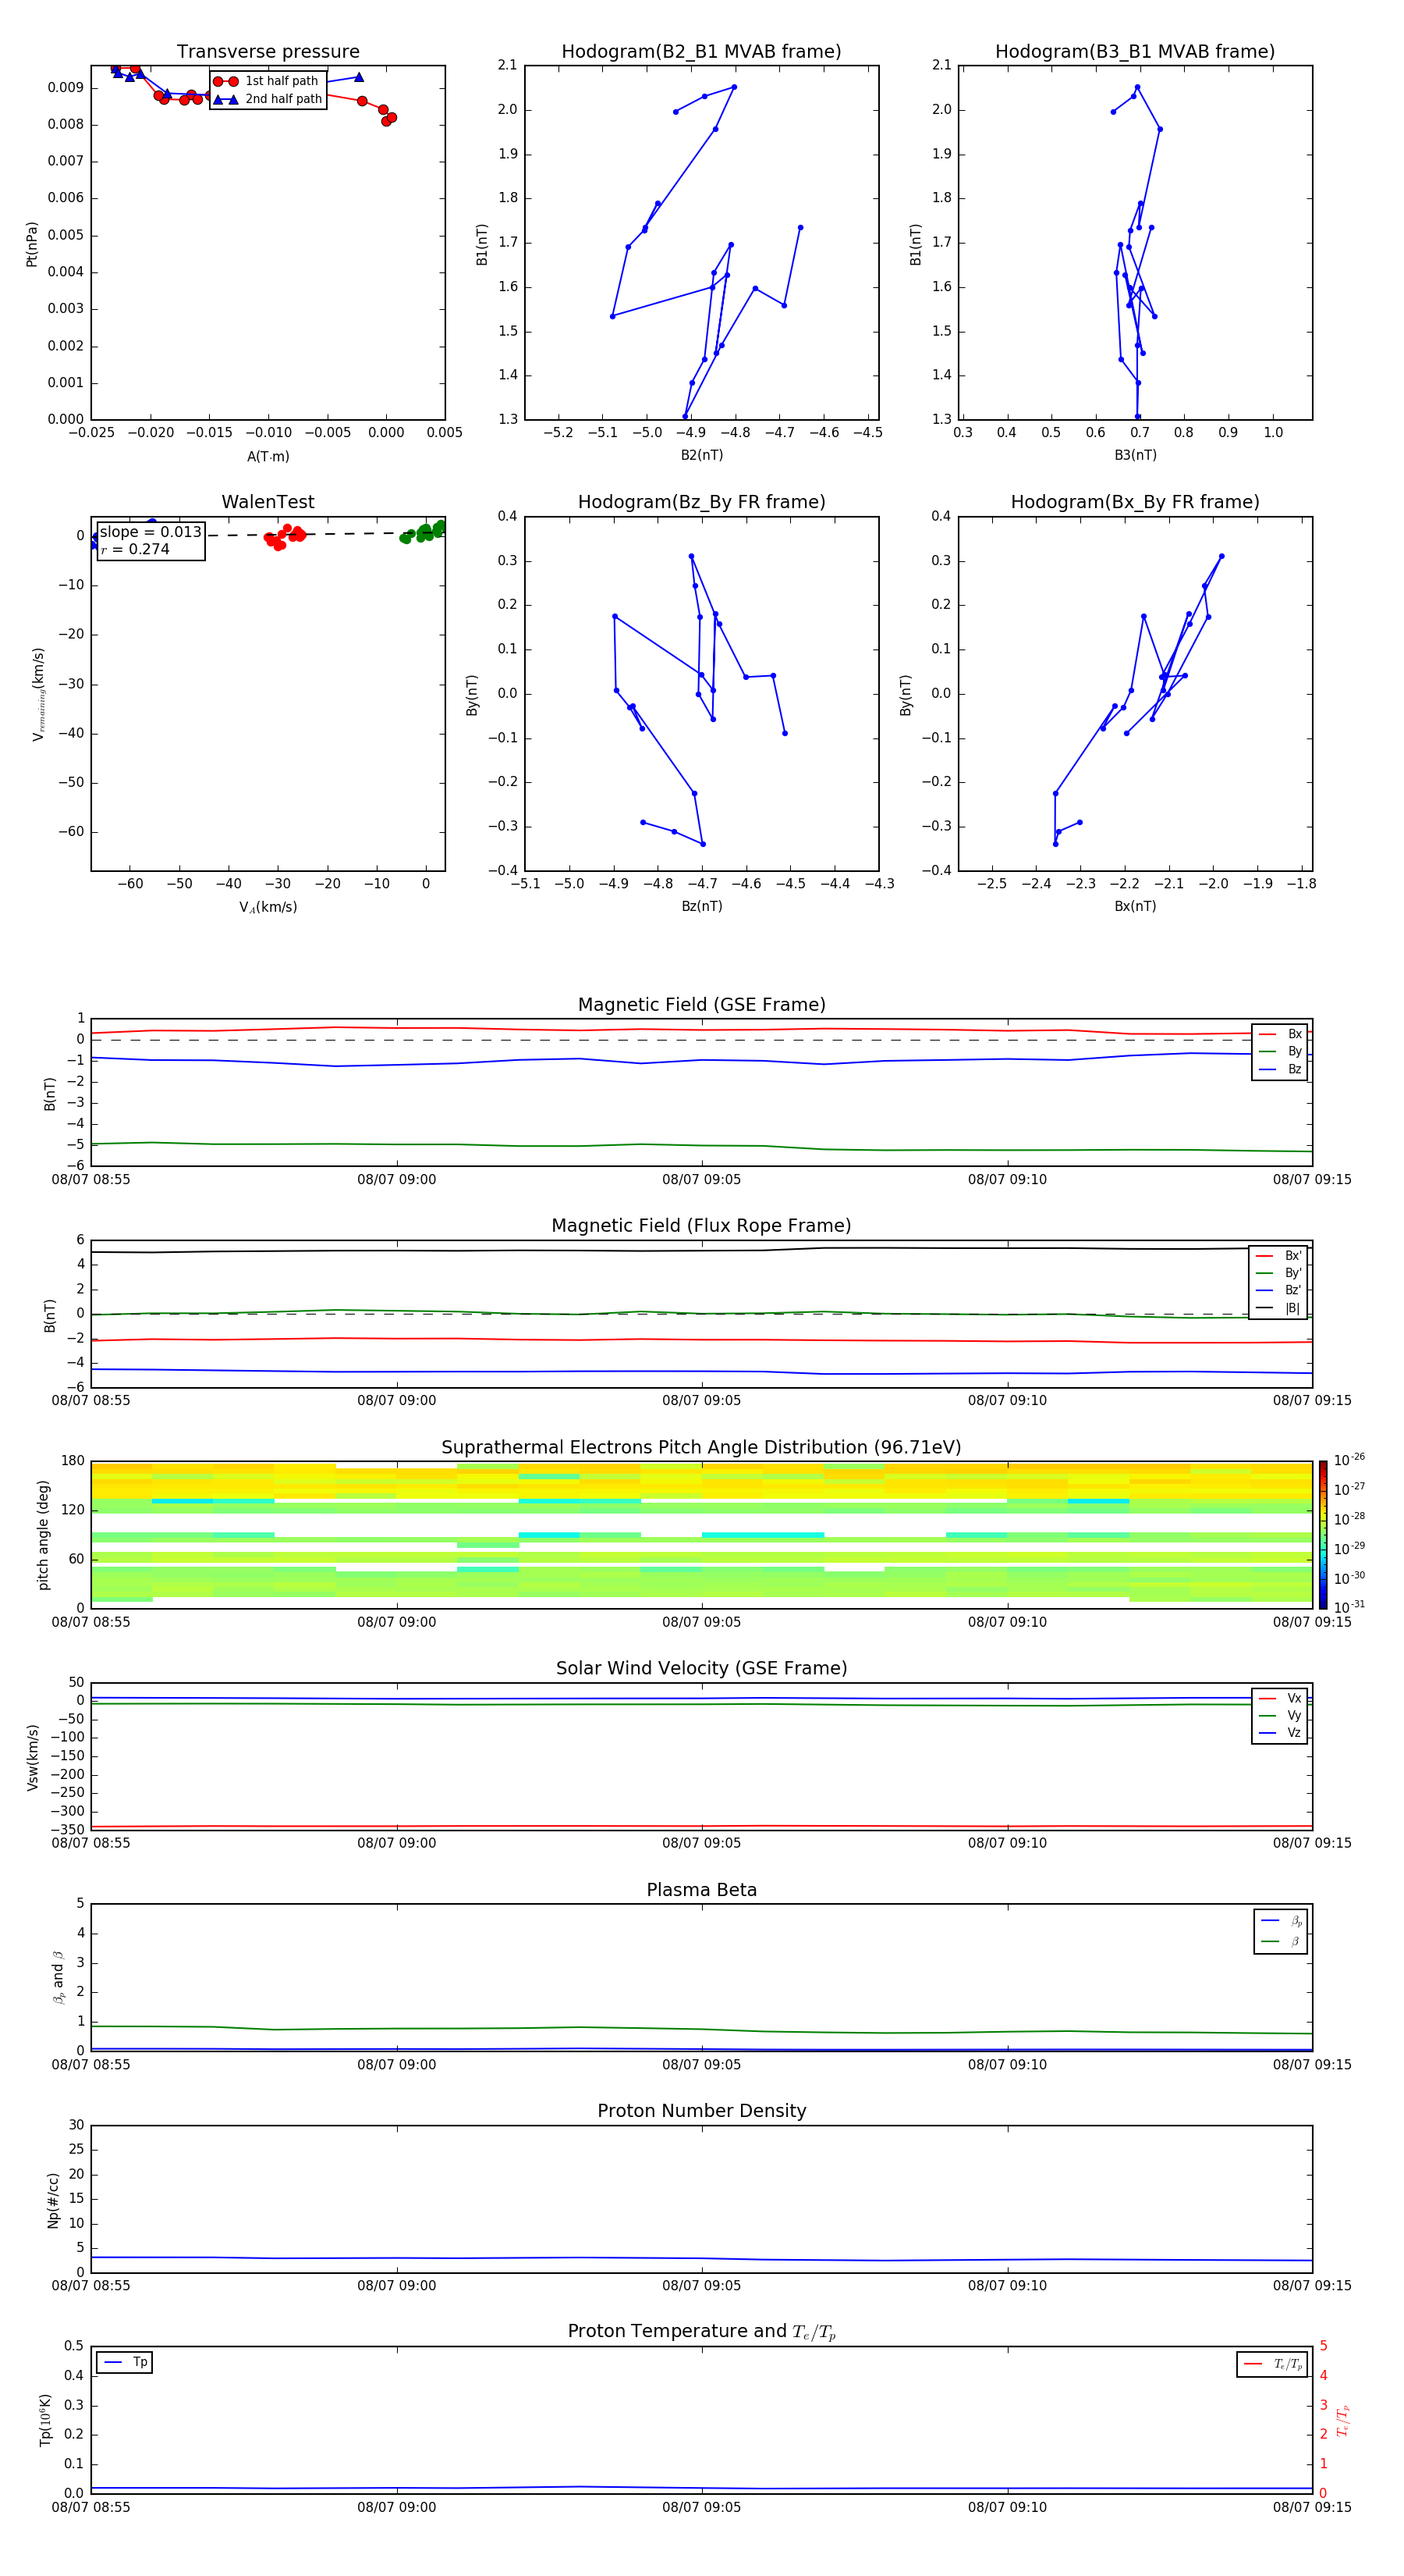This screenshot has width=1404, height=2576.
Task: Click the 'Tp' legend entry
Action: 126,2362
